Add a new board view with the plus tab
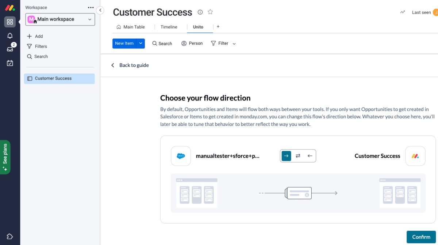 [x=218, y=27]
